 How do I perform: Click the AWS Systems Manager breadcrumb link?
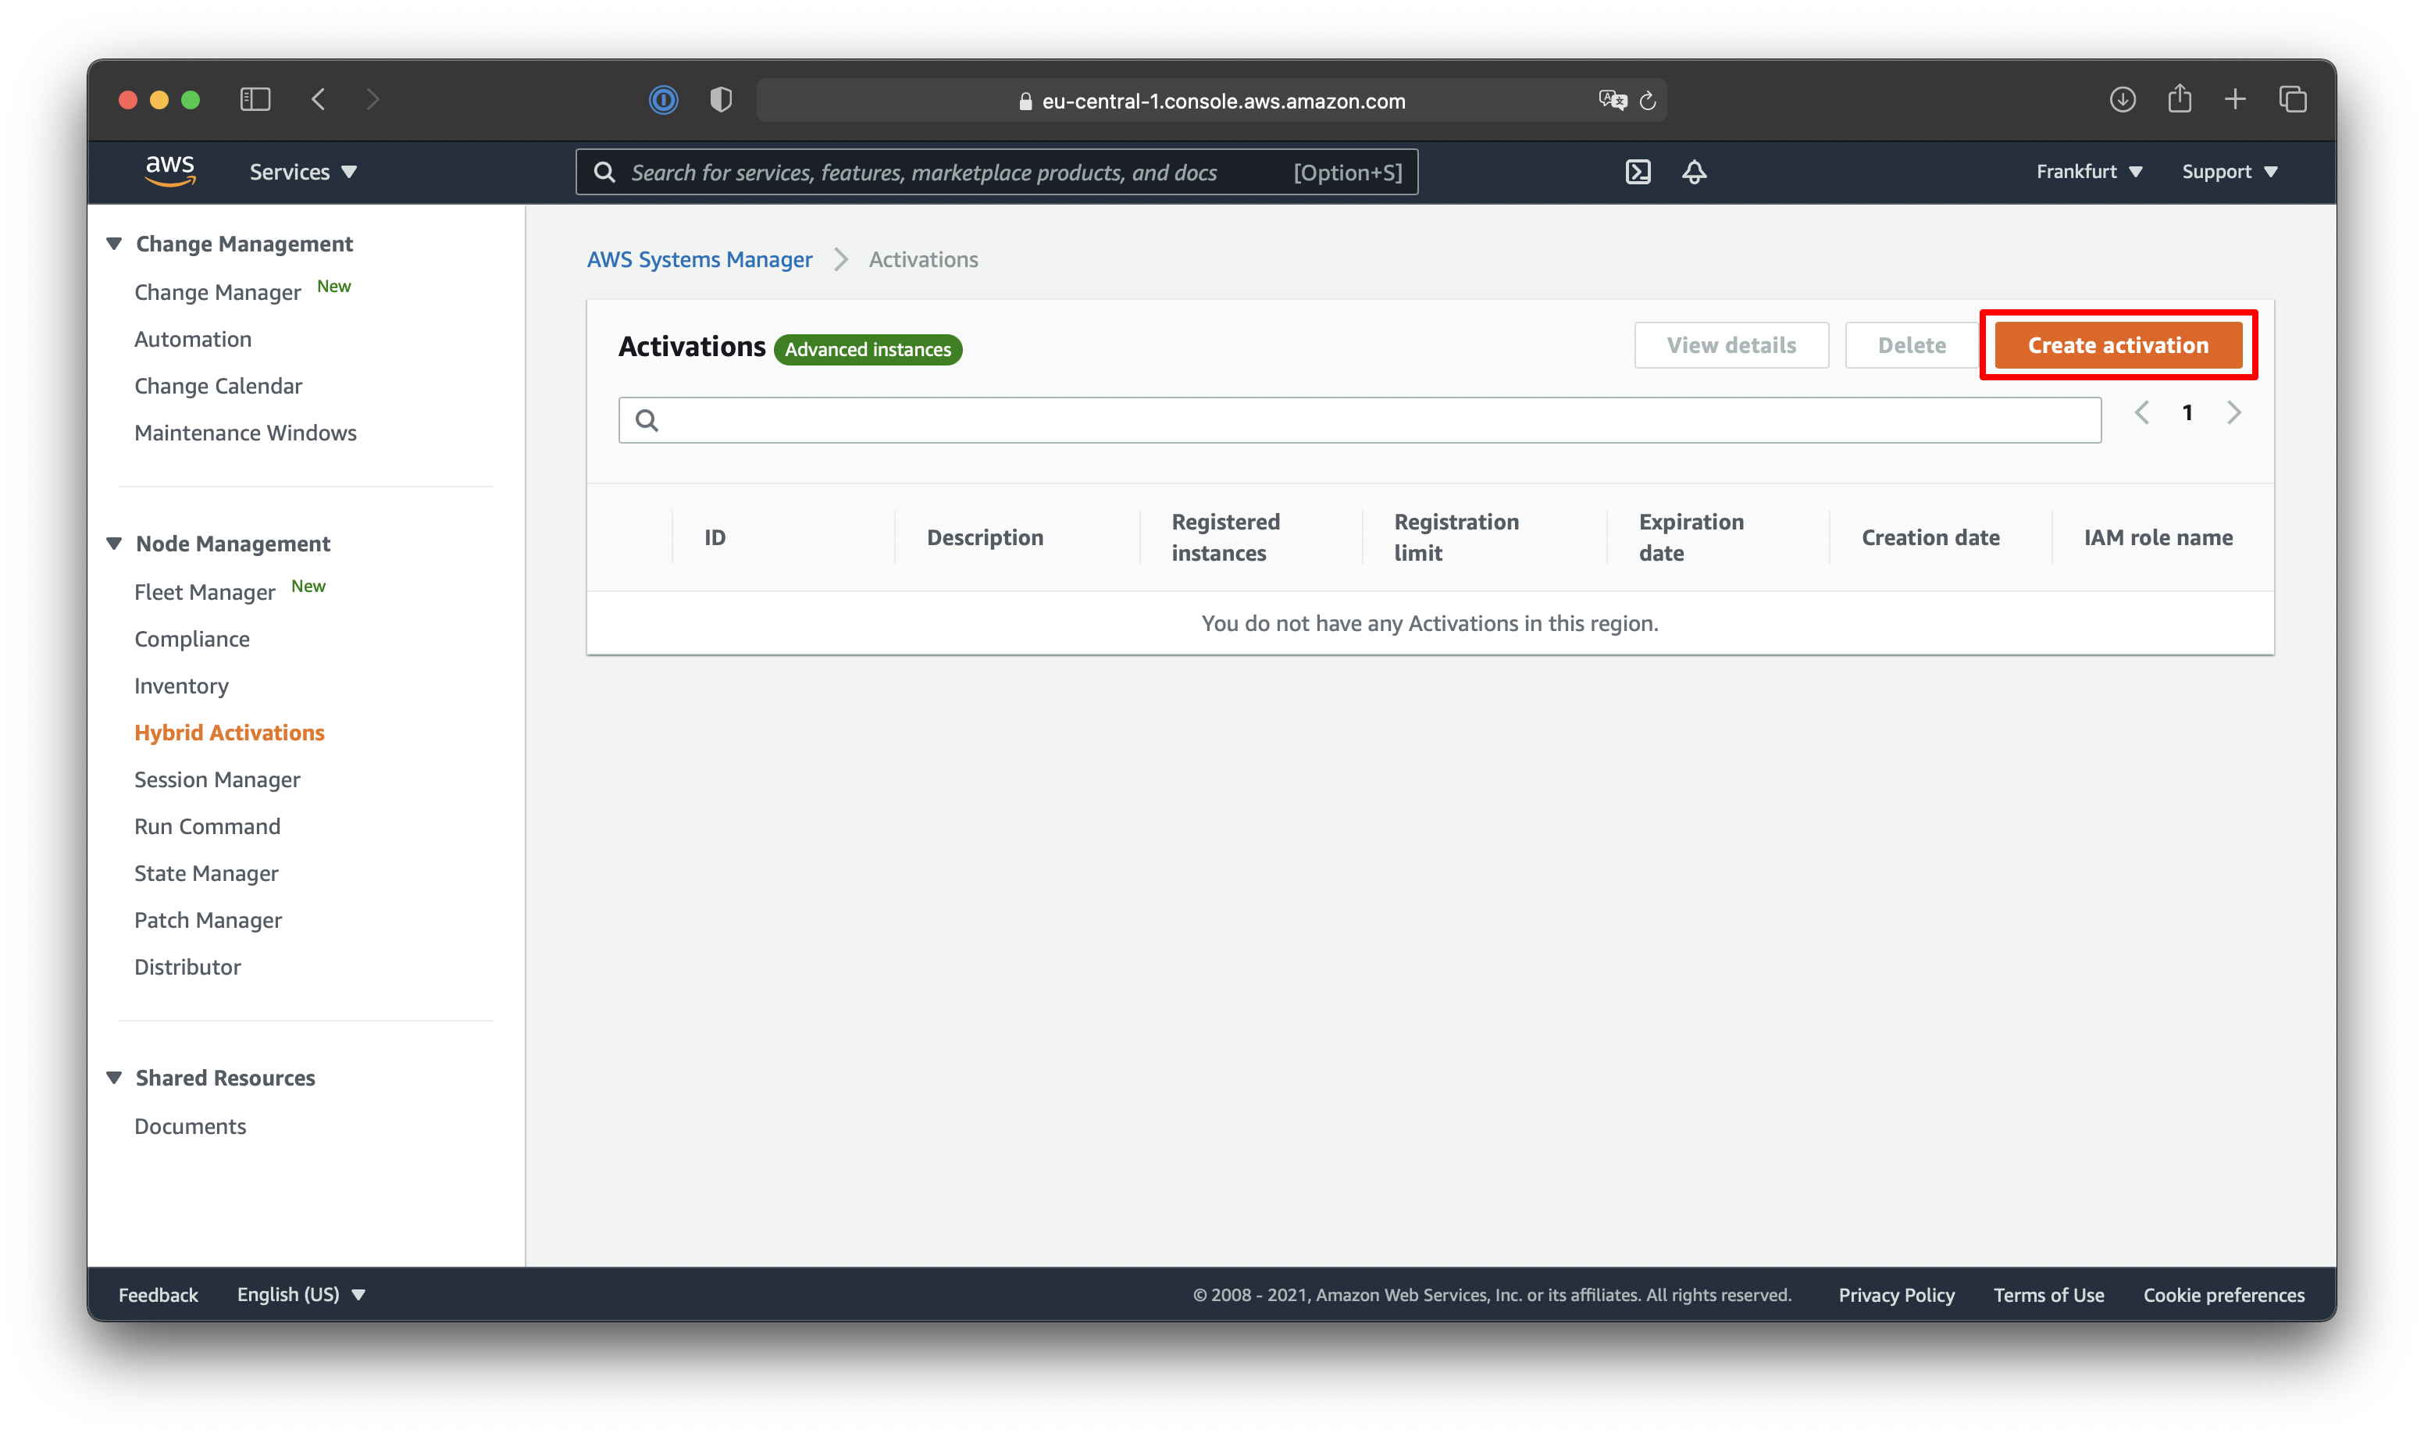coord(700,259)
